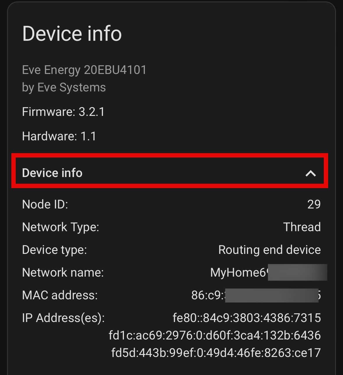Select the Firmware: 3.2.1 line

click(x=63, y=112)
